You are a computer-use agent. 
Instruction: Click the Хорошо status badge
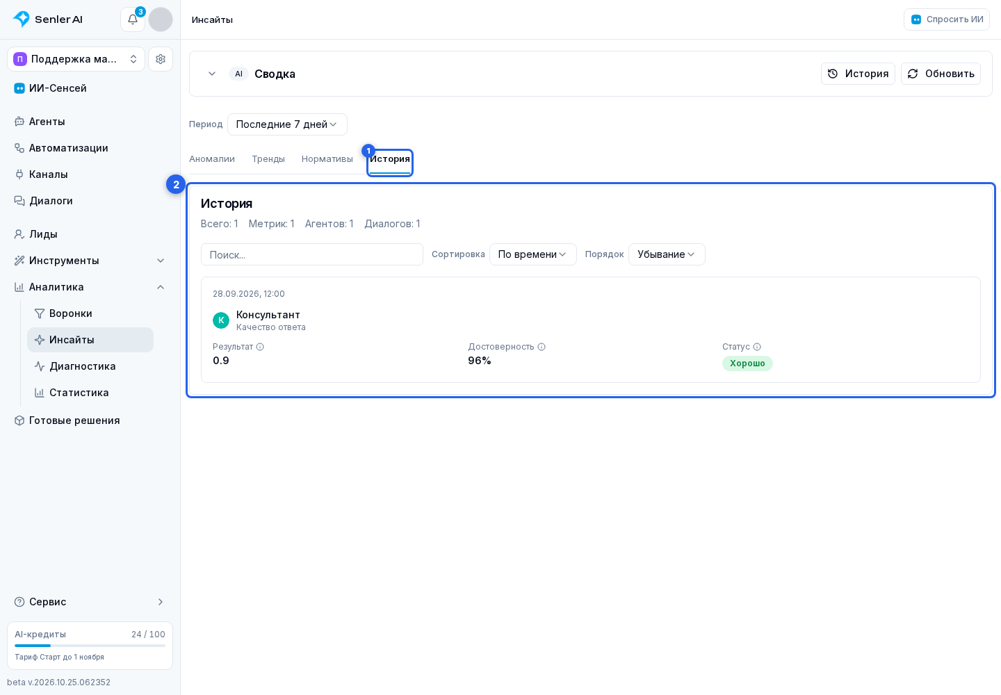click(747, 363)
